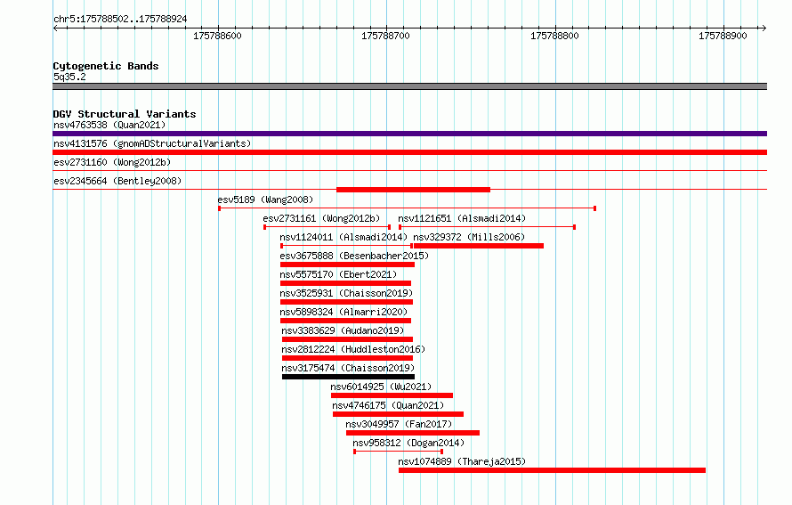This screenshot has width=792, height=505.
Task: Click nsv3383629 (Audano2019) label
Action: pyautogui.click(x=343, y=330)
